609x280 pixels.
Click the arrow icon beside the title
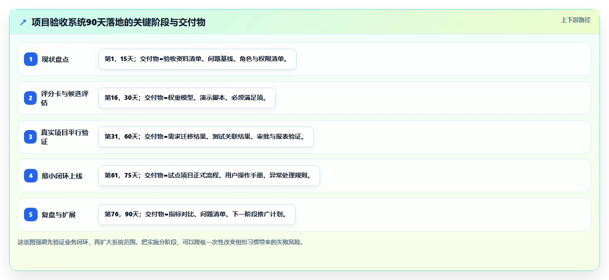(x=23, y=22)
